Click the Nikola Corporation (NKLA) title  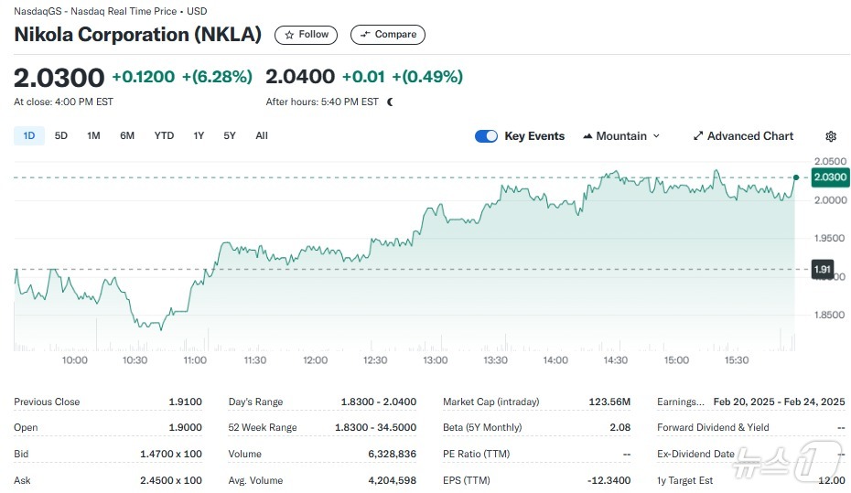[x=138, y=34]
